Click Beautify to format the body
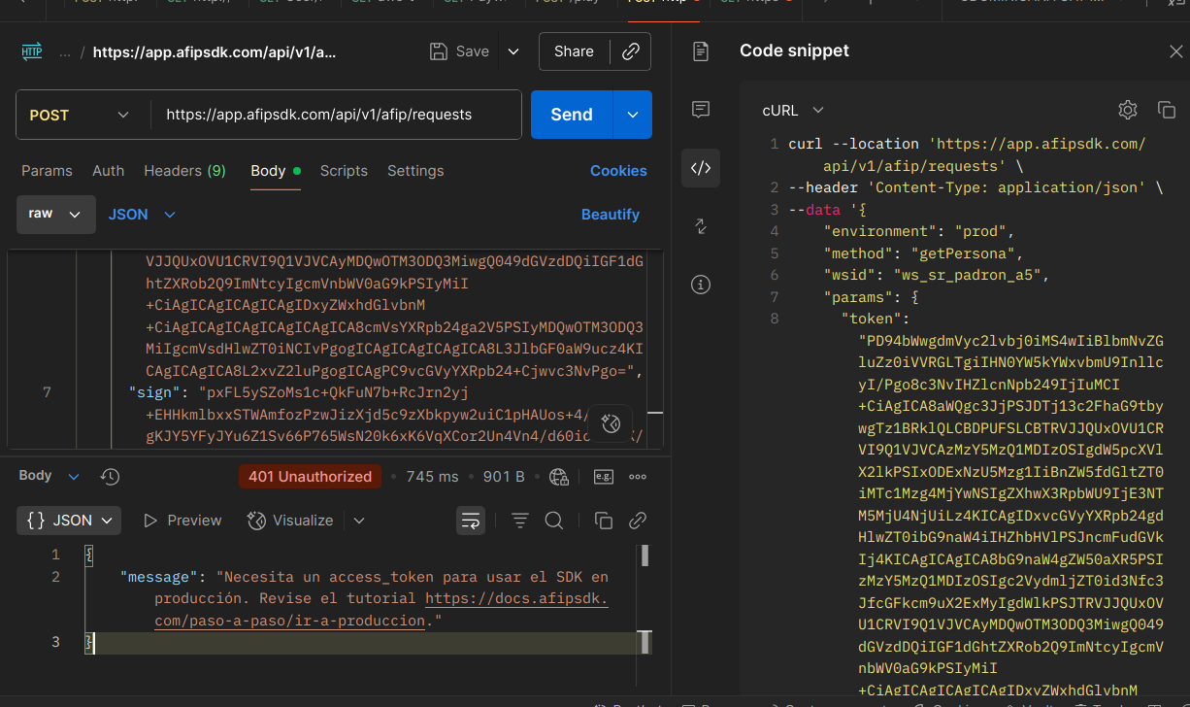1190x707 pixels. (x=610, y=215)
